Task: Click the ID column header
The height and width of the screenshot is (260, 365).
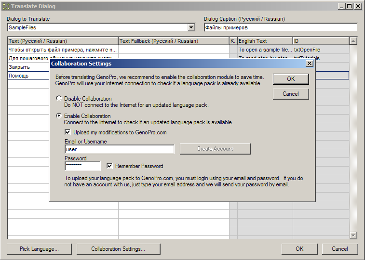Action: (321, 41)
